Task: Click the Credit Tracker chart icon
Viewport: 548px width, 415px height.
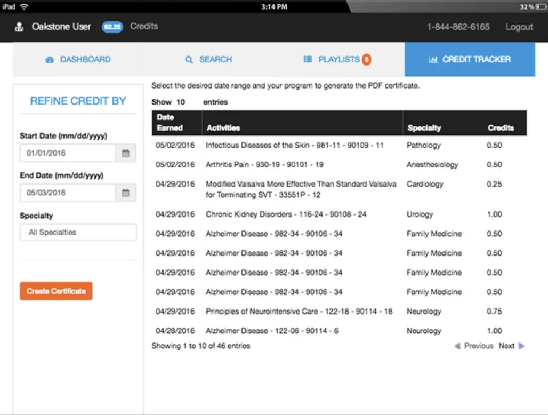Action: (433, 59)
